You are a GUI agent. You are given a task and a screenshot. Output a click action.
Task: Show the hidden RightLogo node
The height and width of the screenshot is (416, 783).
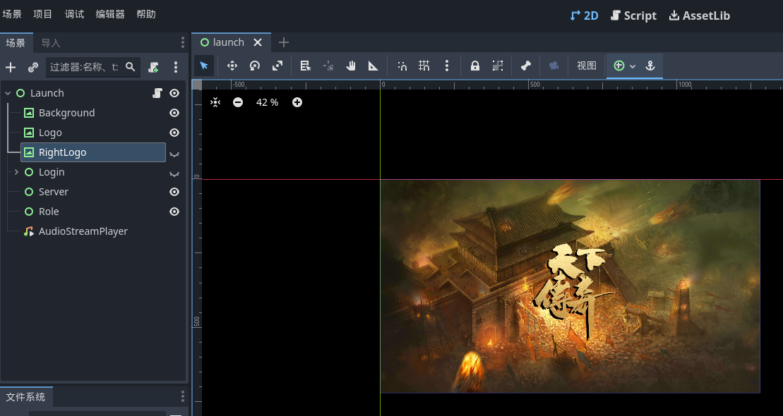[174, 153]
